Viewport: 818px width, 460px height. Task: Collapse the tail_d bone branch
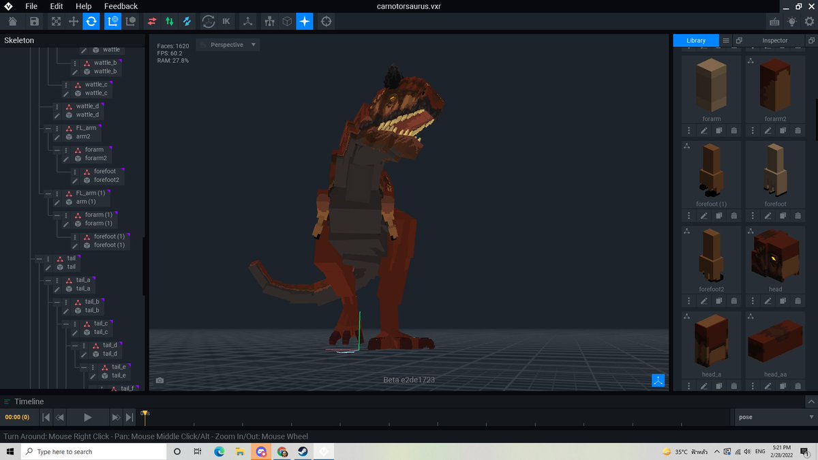[75, 346]
